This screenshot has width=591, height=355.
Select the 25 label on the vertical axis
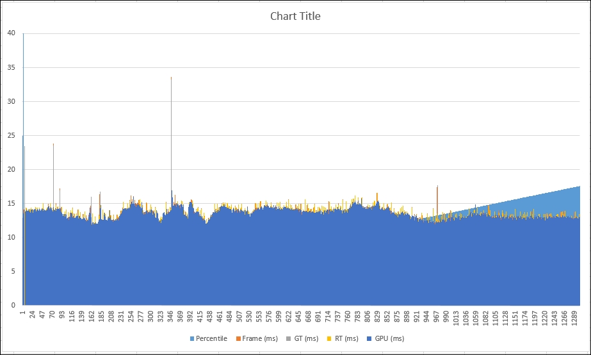(x=11, y=136)
